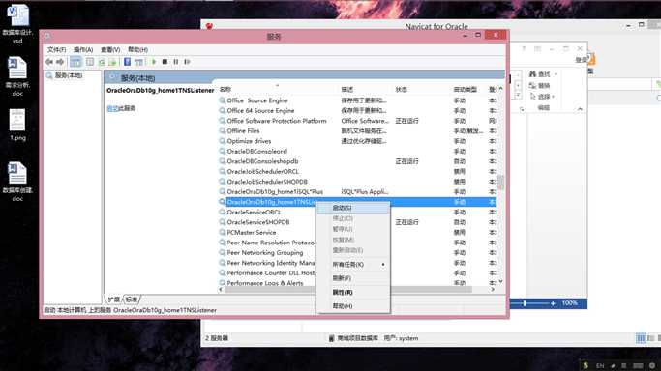Viewport: 661px width, 371px height.
Task: Toggle the console tree toolbar icon
Action: click(75, 62)
